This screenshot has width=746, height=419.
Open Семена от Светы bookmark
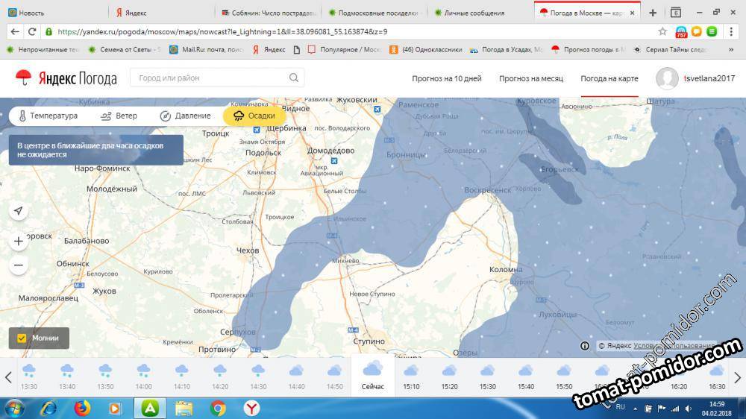pyautogui.click(x=124, y=49)
